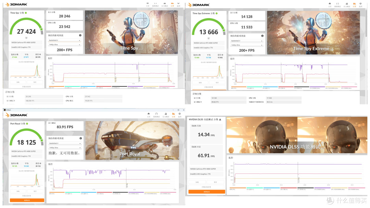Click red GPU load swatch in Time Spy legend
This screenshot has width=370, height=208.
(104, 86)
